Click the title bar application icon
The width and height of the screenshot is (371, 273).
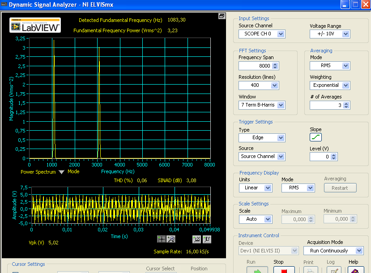point(4,4)
